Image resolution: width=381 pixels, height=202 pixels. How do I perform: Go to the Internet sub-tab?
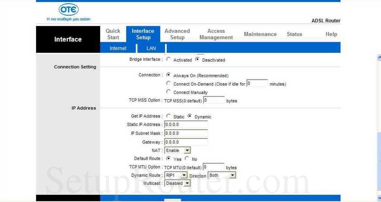(x=118, y=48)
